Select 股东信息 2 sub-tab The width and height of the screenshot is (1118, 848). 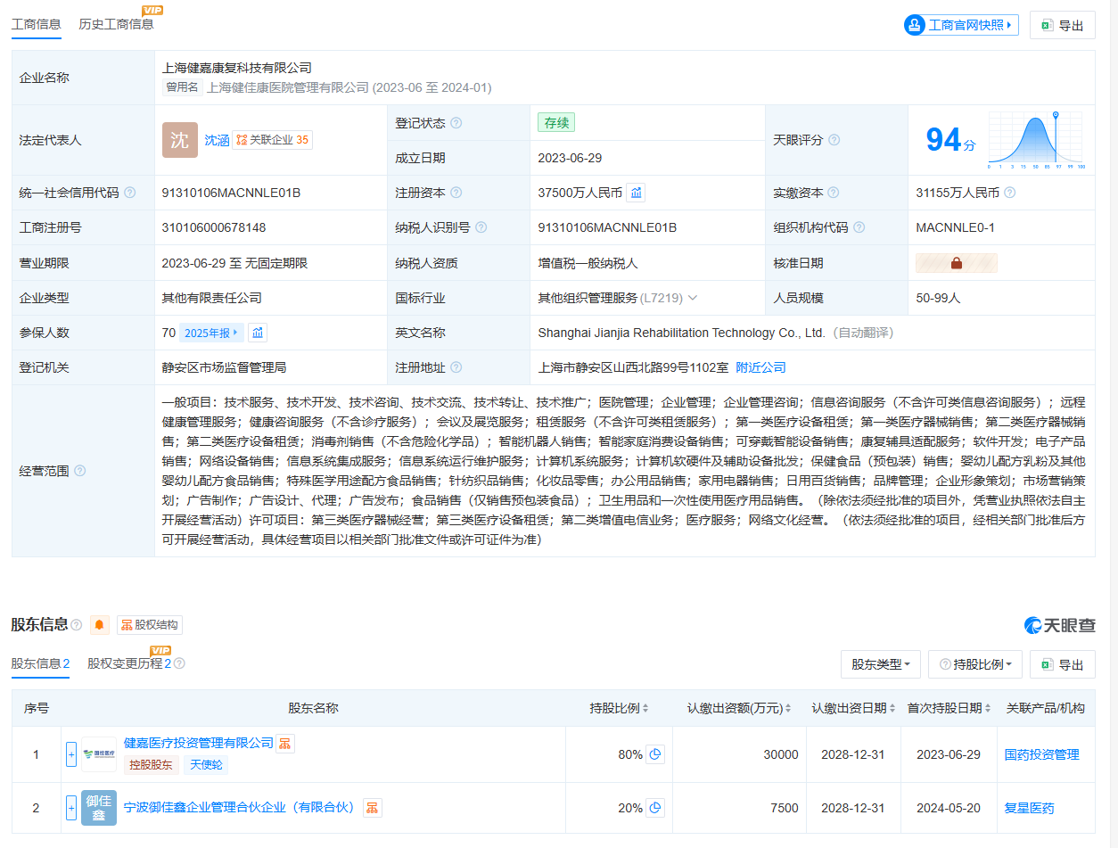41,663
